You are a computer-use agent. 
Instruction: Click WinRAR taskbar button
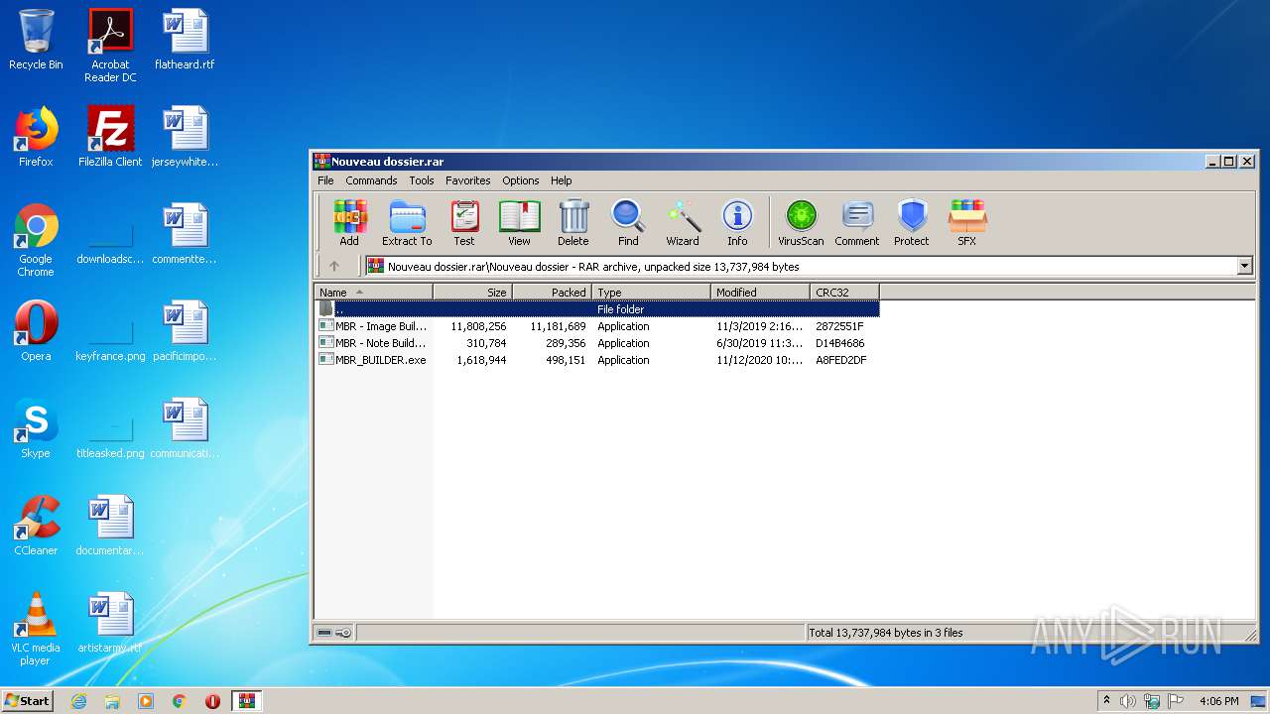[x=246, y=701]
